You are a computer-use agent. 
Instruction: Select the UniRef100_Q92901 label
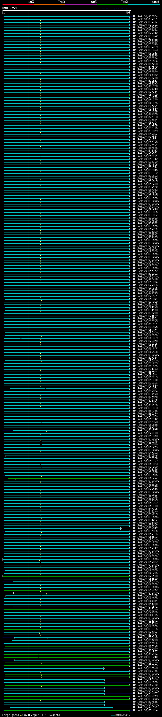click(145, 621)
